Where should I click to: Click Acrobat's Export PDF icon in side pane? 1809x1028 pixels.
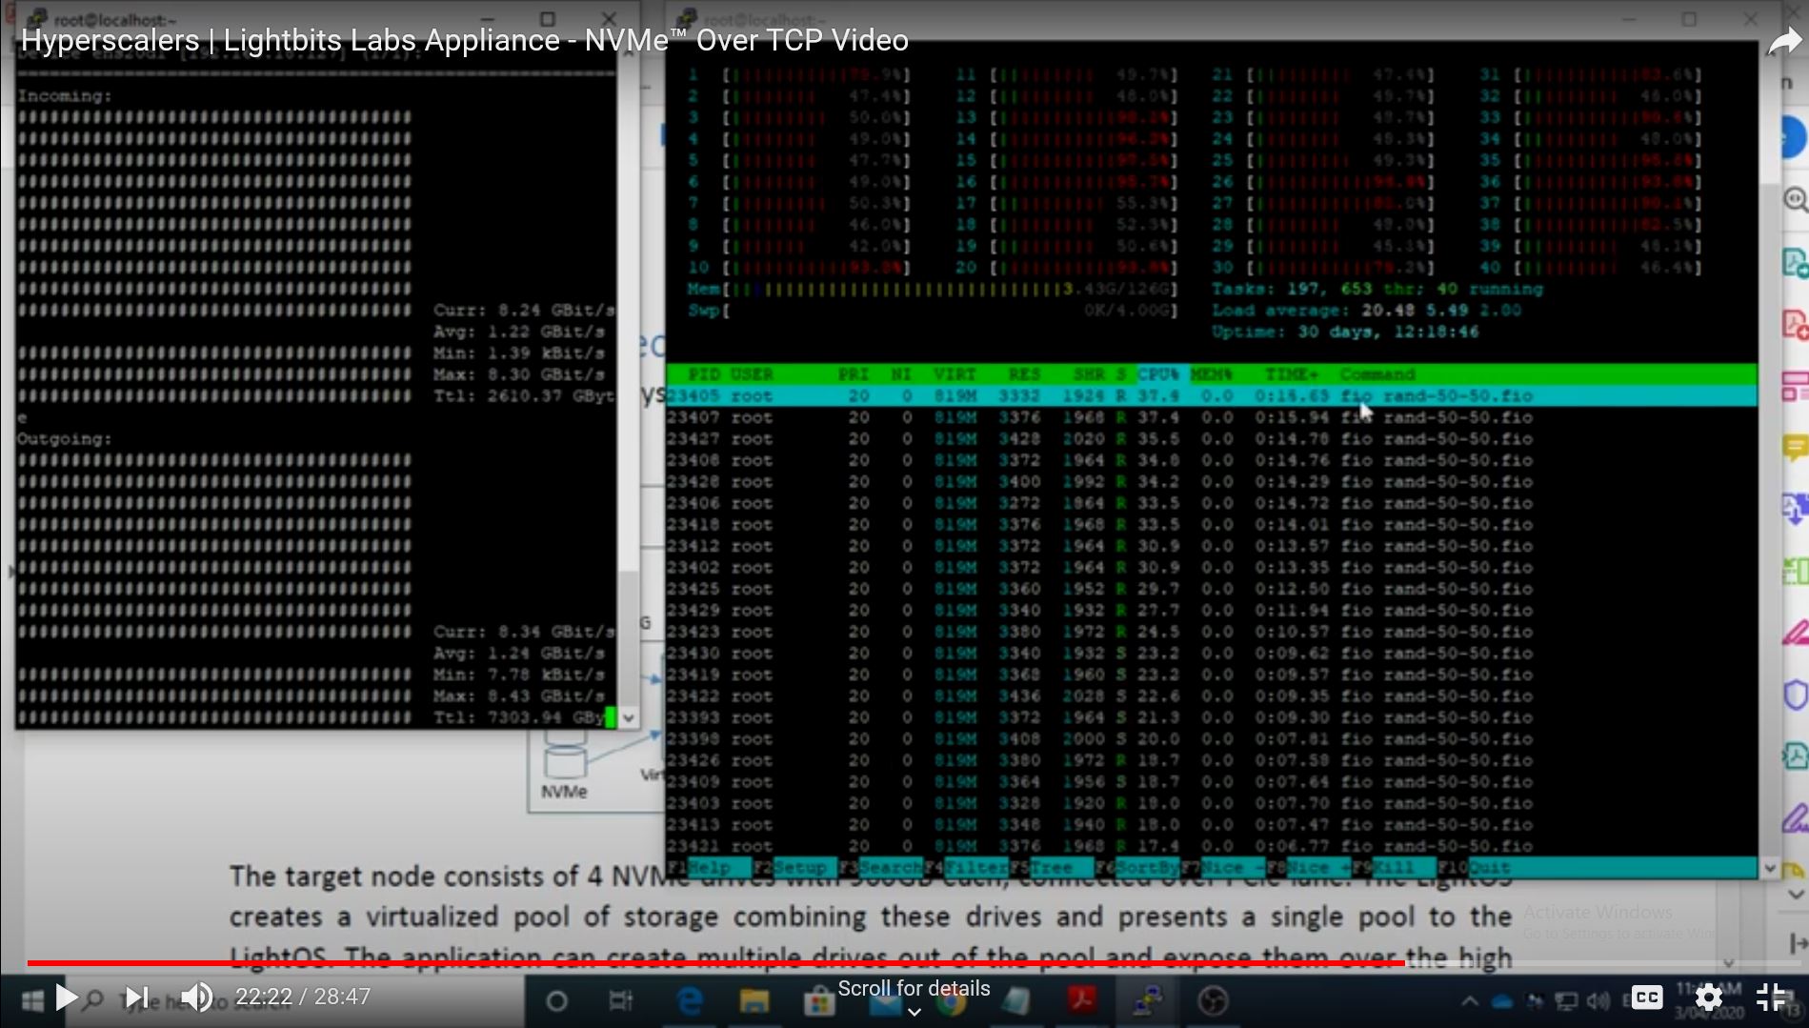pos(1795,262)
